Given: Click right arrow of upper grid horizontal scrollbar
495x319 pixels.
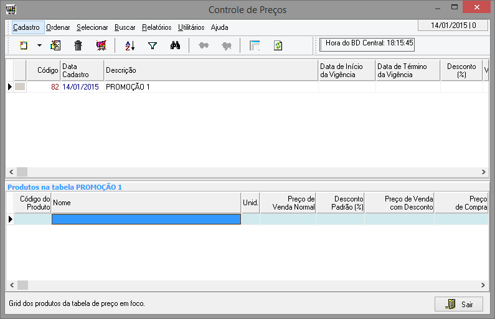Looking at the screenshot, I should tap(484, 172).
